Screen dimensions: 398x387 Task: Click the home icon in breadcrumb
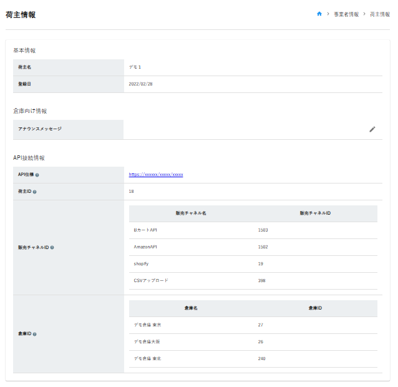coord(319,14)
